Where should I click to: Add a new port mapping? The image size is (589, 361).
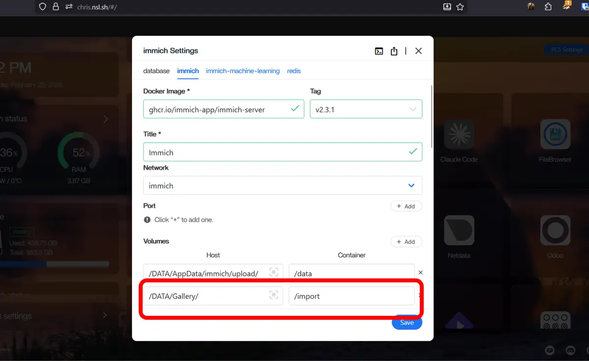(x=406, y=206)
